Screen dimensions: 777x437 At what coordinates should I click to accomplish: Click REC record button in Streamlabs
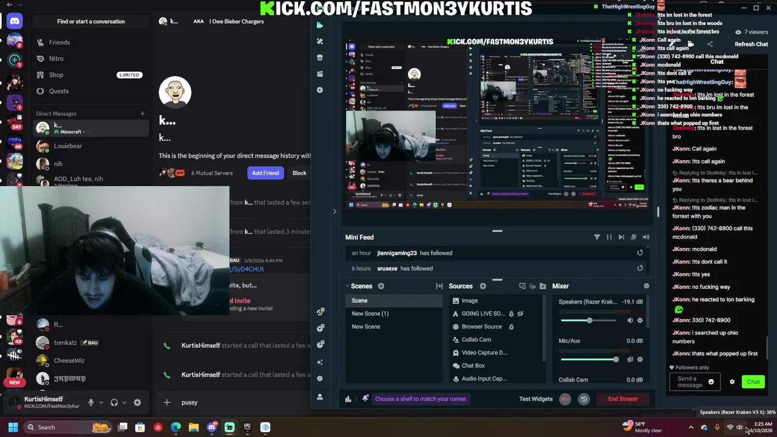[x=565, y=399]
